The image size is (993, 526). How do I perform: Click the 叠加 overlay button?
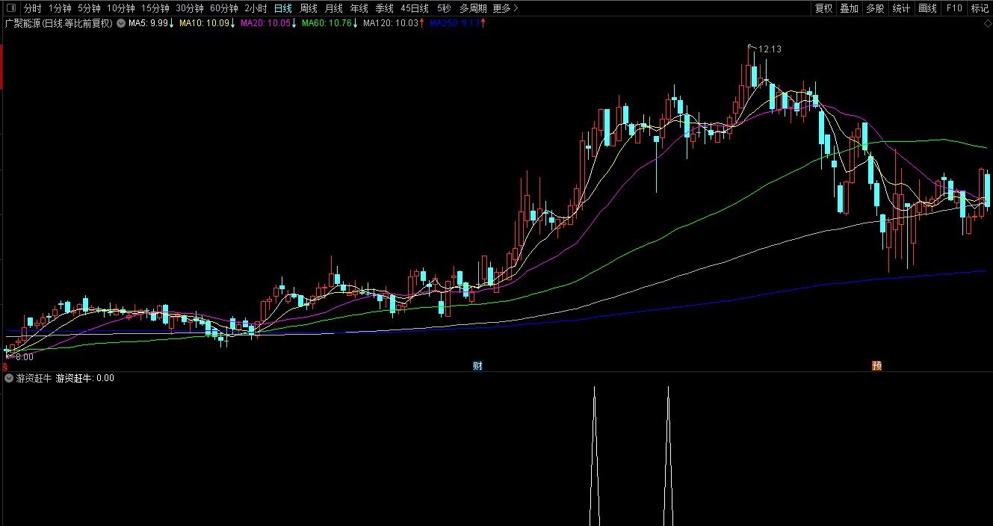(x=849, y=9)
